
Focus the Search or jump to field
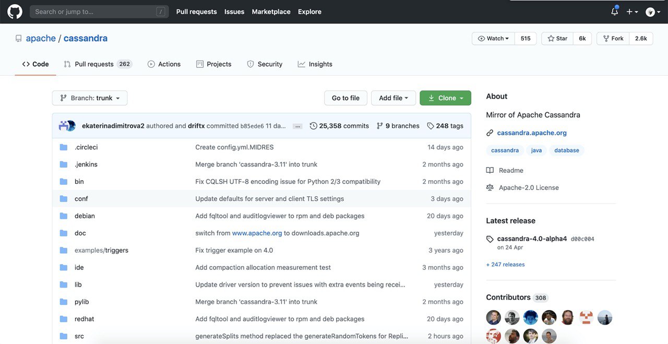click(99, 11)
